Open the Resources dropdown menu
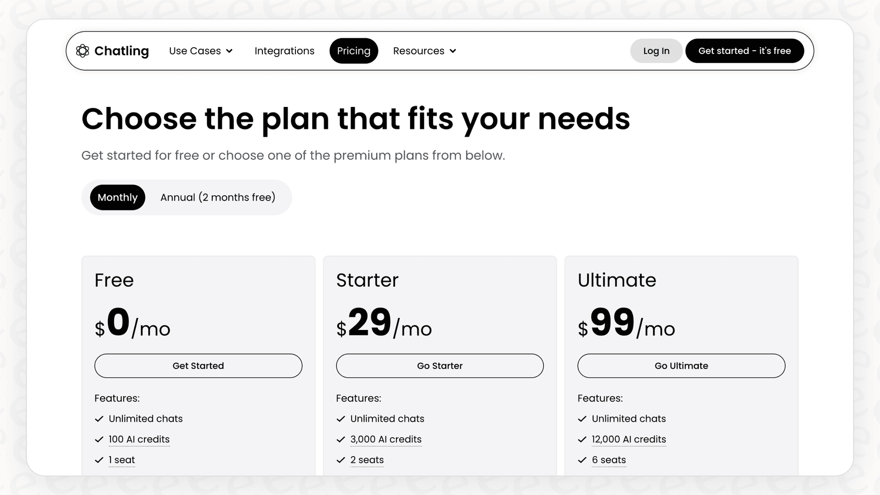The width and height of the screenshot is (880, 495). click(424, 51)
